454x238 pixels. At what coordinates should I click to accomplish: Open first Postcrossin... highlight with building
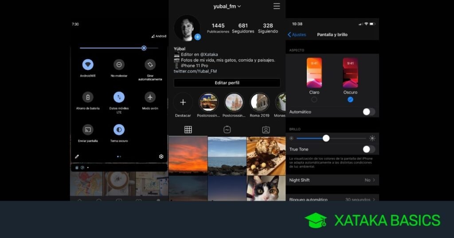208,102
